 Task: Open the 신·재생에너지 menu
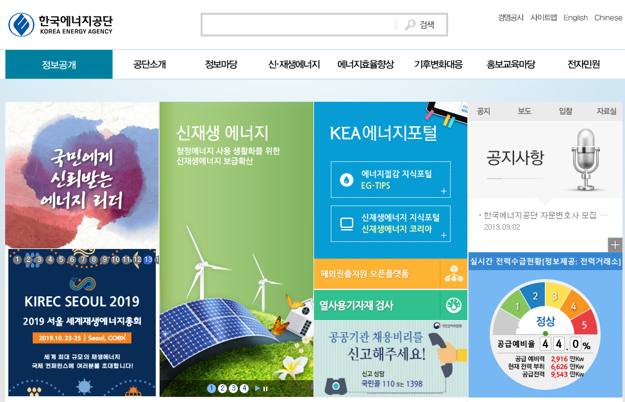pos(294,65)
